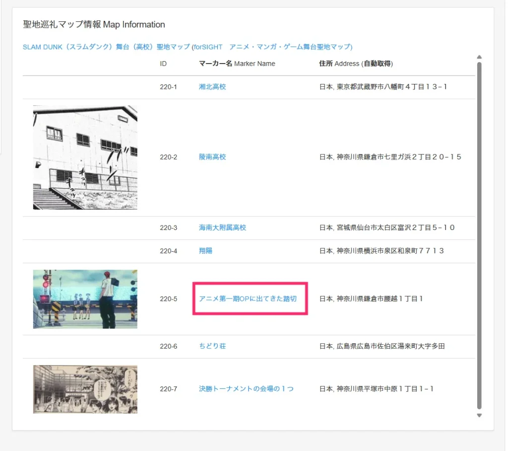Click the address 神奈川県鎌倉市腰越１丁目１
Image resolution: width=508 pixels, height=451 pixels.
coord(371,299)
